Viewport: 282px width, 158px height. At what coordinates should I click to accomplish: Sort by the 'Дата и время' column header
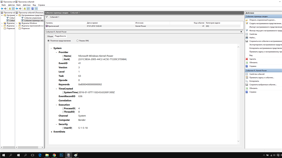tap(110, 23)
